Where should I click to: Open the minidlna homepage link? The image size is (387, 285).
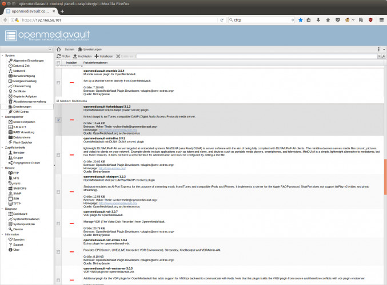coord(112,168)
